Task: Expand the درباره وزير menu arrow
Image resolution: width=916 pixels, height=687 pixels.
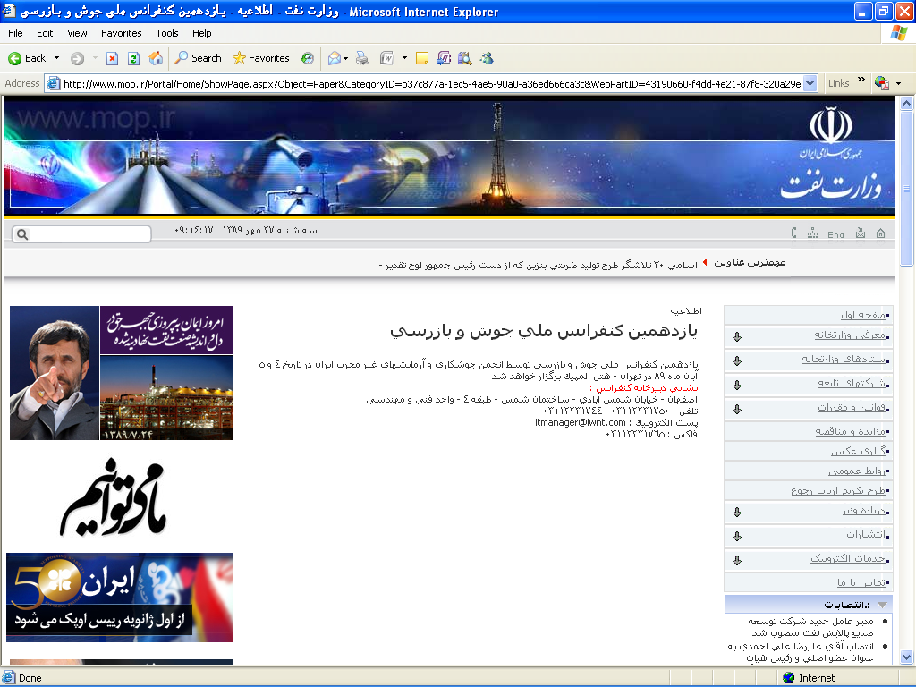Action: pos(737,512)
